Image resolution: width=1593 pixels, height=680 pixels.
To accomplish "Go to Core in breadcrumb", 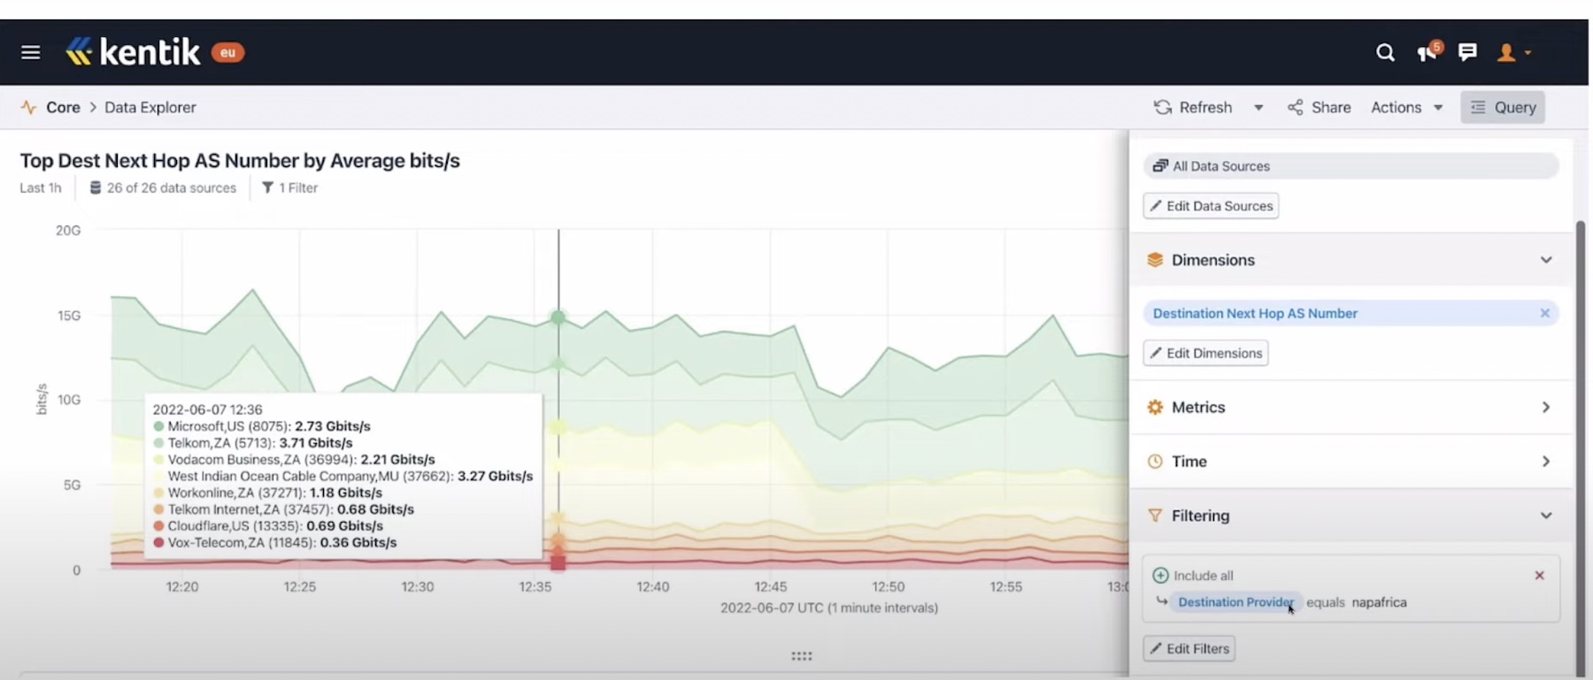I will (63, 107).
